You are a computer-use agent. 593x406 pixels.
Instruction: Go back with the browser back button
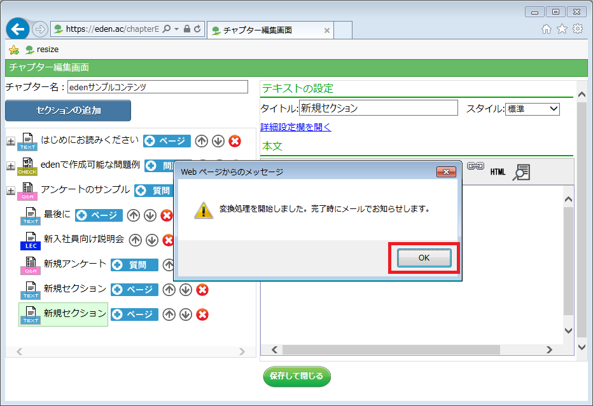tap(17, 29)
